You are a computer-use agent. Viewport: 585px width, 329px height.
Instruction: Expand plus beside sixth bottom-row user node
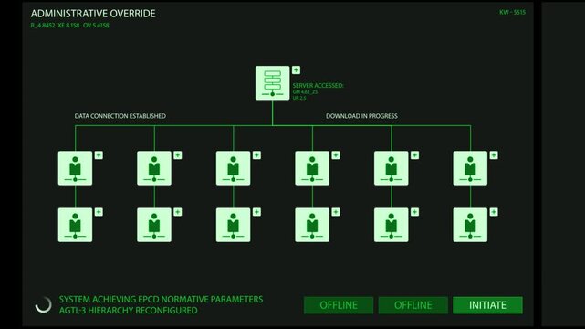pos(494,212)
